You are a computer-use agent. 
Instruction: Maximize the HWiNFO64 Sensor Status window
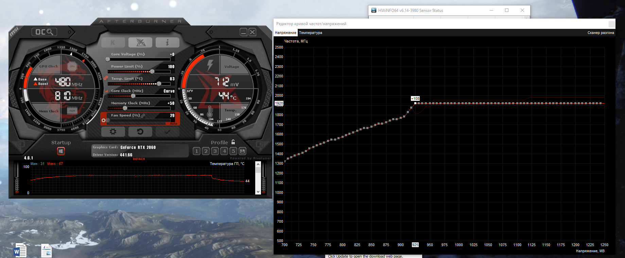507,10
